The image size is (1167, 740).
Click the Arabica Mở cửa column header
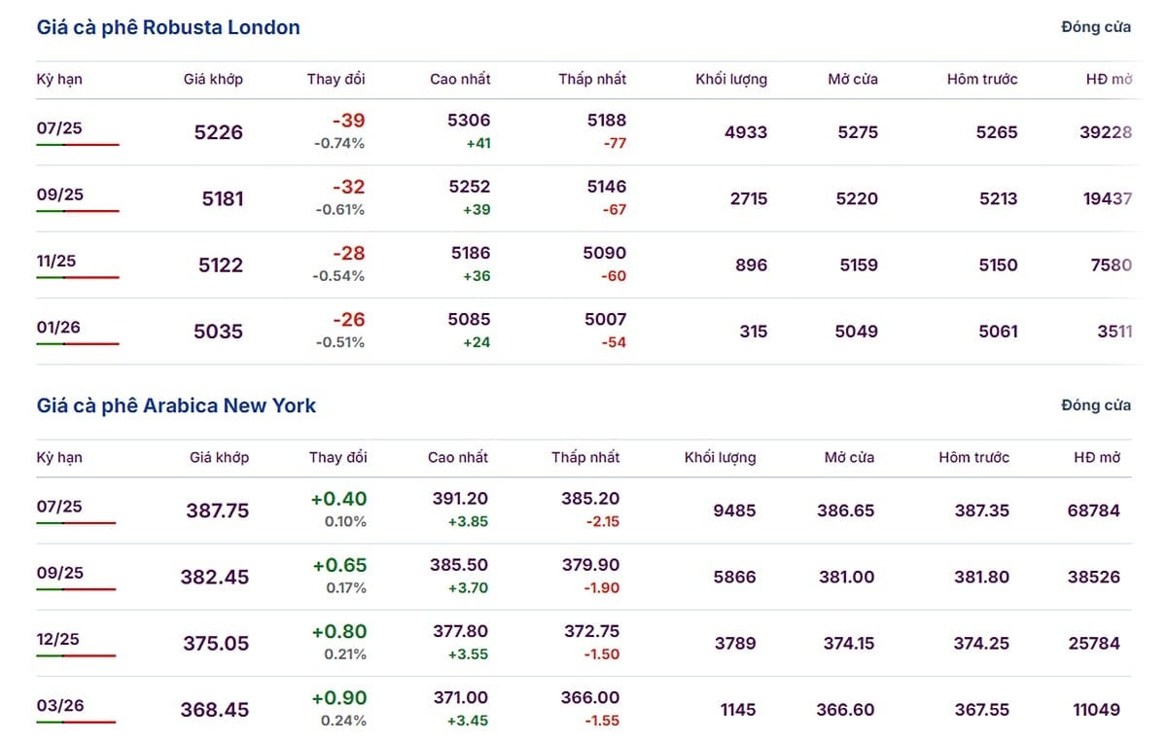point(849,457)
